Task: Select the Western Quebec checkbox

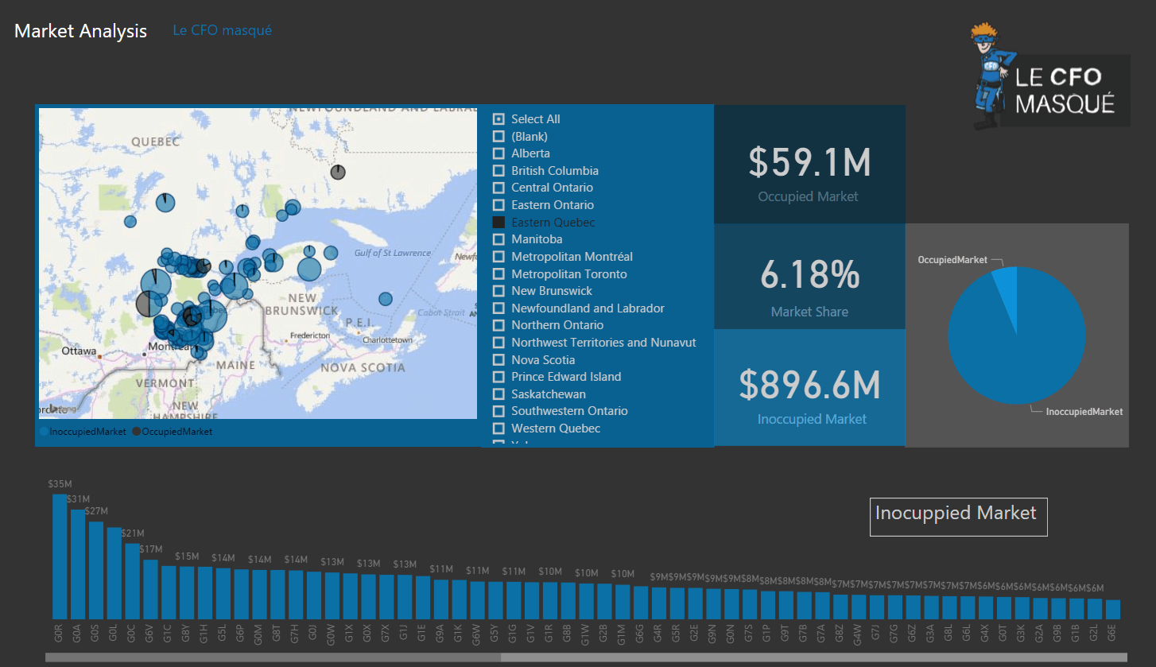Action: point(498,429)
